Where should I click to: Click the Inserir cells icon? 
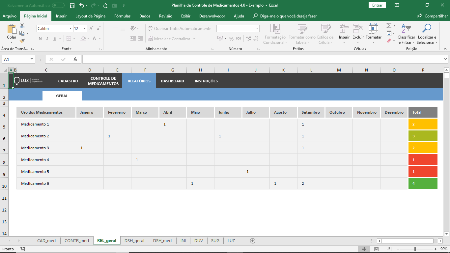[x=344, y=29]
